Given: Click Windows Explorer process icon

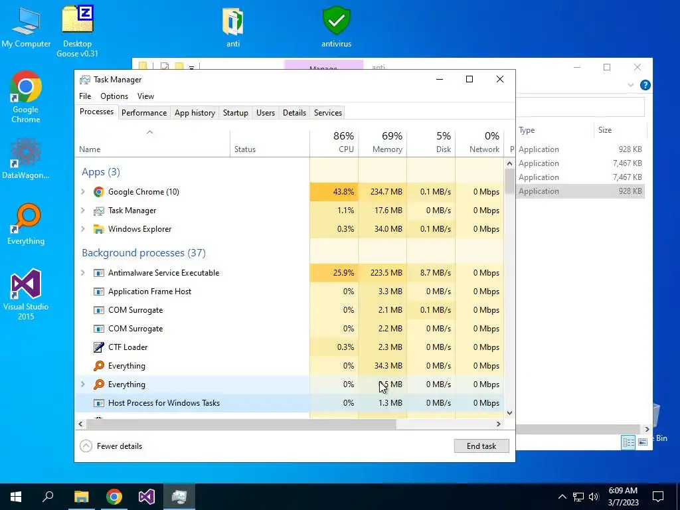Looking at the screenshot, I should (x=99, y=229).
